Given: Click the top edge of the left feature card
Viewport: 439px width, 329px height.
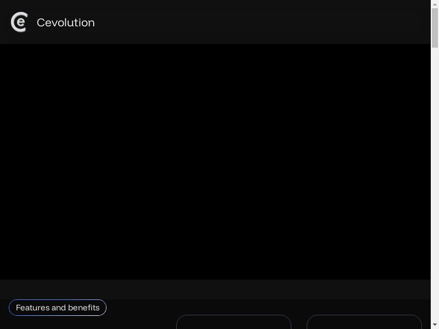Looking at the screenshot, I should 233,315.
